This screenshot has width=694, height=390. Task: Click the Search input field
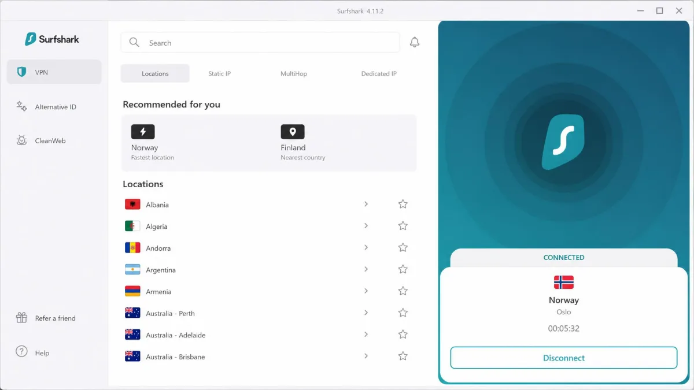tap(260, 42)
